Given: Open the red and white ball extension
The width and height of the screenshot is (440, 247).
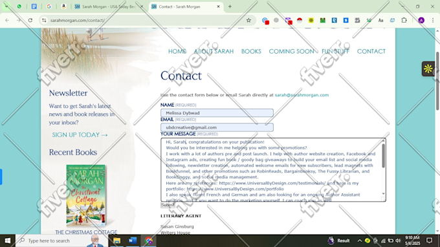Looking at the screenshot, I should click(300, 20).
